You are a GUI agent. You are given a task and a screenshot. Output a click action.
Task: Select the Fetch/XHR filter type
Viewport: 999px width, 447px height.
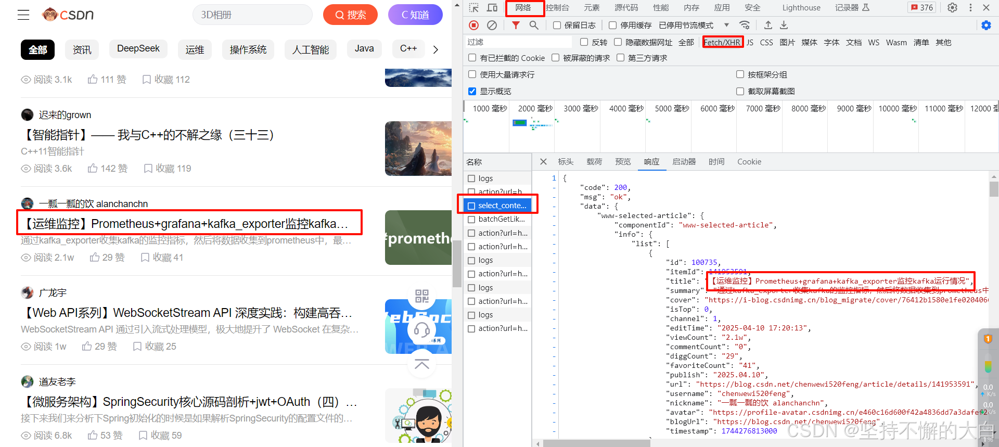[722, 42]
